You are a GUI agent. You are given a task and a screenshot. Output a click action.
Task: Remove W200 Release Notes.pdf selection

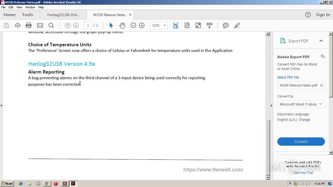click(321, 85)
